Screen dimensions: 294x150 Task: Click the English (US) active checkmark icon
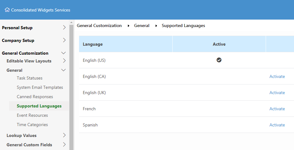[x=219, y=60]
